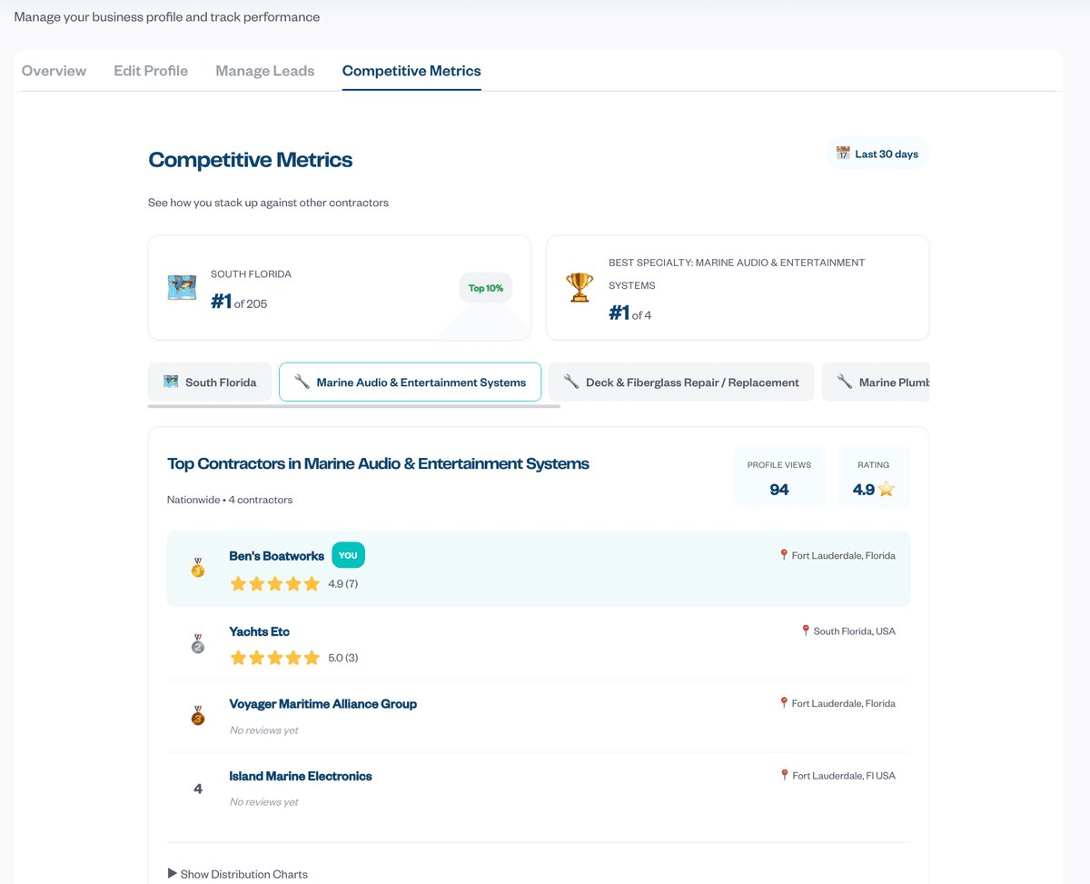Click the map icon in South Florida card

coord(182,287)
